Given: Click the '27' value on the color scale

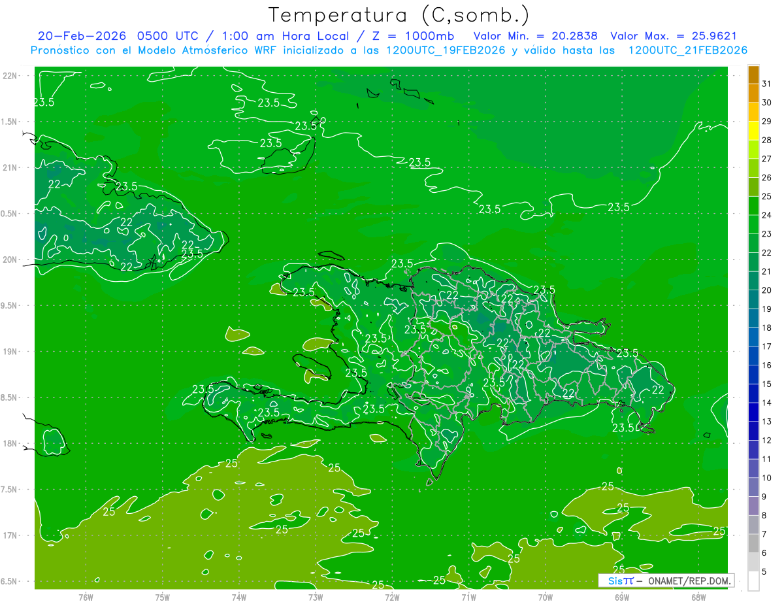Looking at the screenshot, I should (767, 159).
